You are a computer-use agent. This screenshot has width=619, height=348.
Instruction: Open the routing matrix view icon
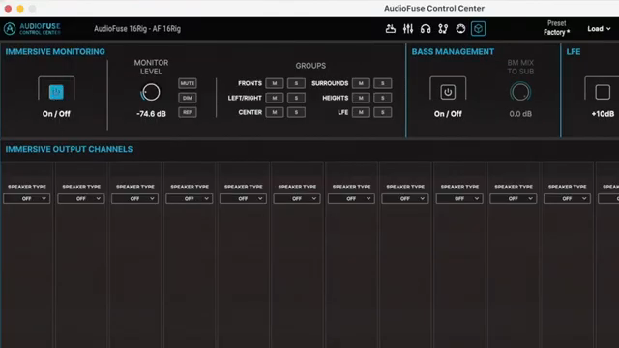443,29
